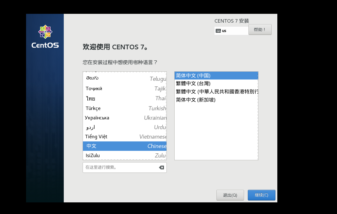Click the 继续(C) continue button
This screenshot has width=337, height=214.
[261, 195]
